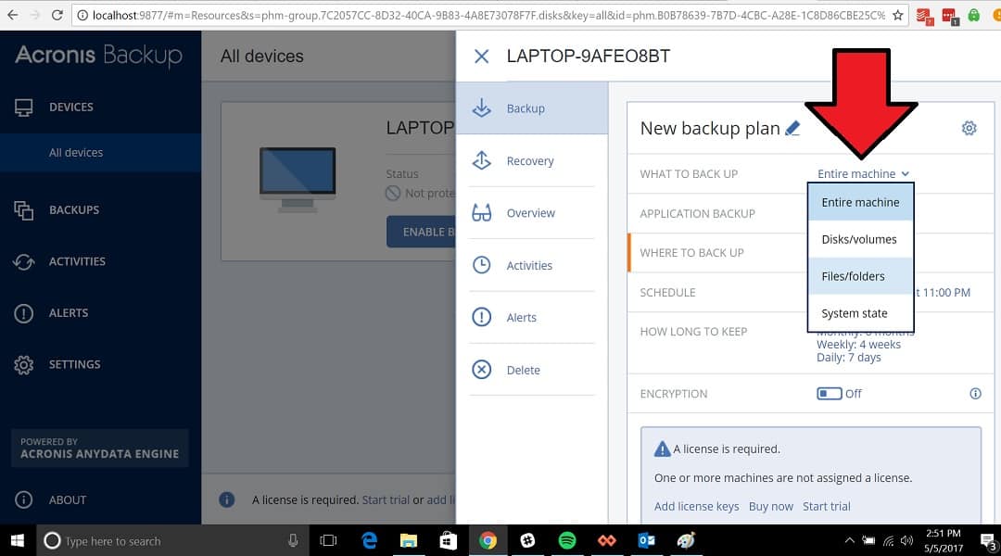Open the Windows Action Center notifications
Screen dimensions: 1001x556
[988, 540]
